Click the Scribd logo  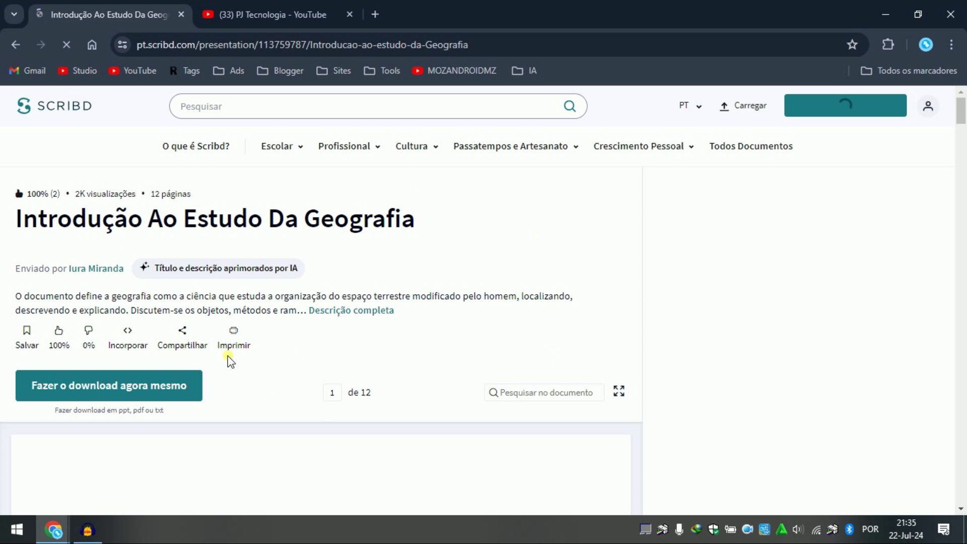click(x=54, y=106)
